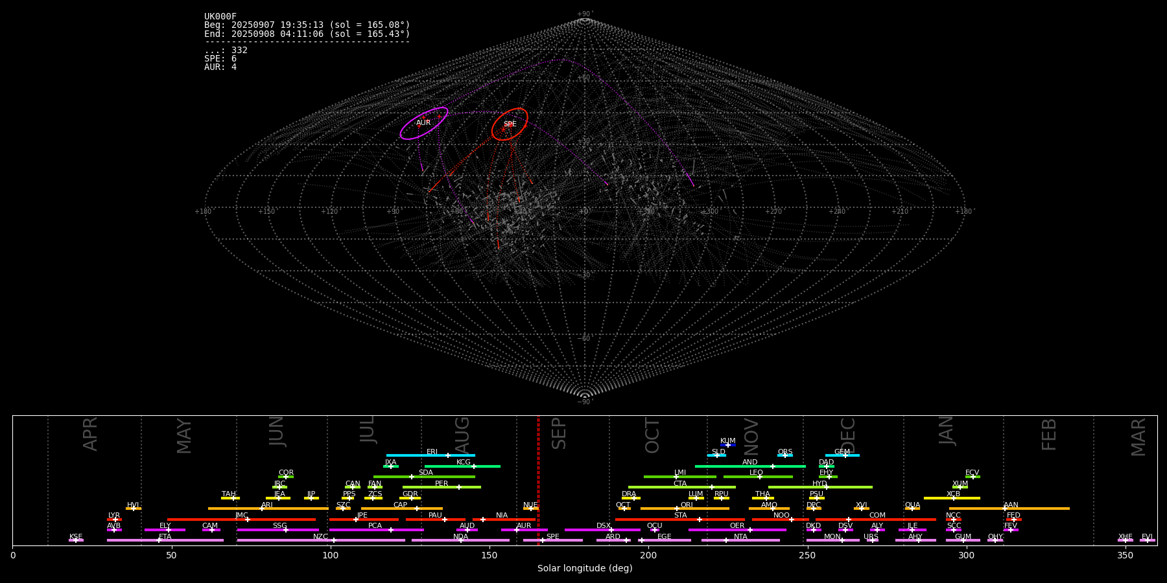
Task: Click the URS shower label in timeline
Action: pyautogui.click(x=871, y=537)
